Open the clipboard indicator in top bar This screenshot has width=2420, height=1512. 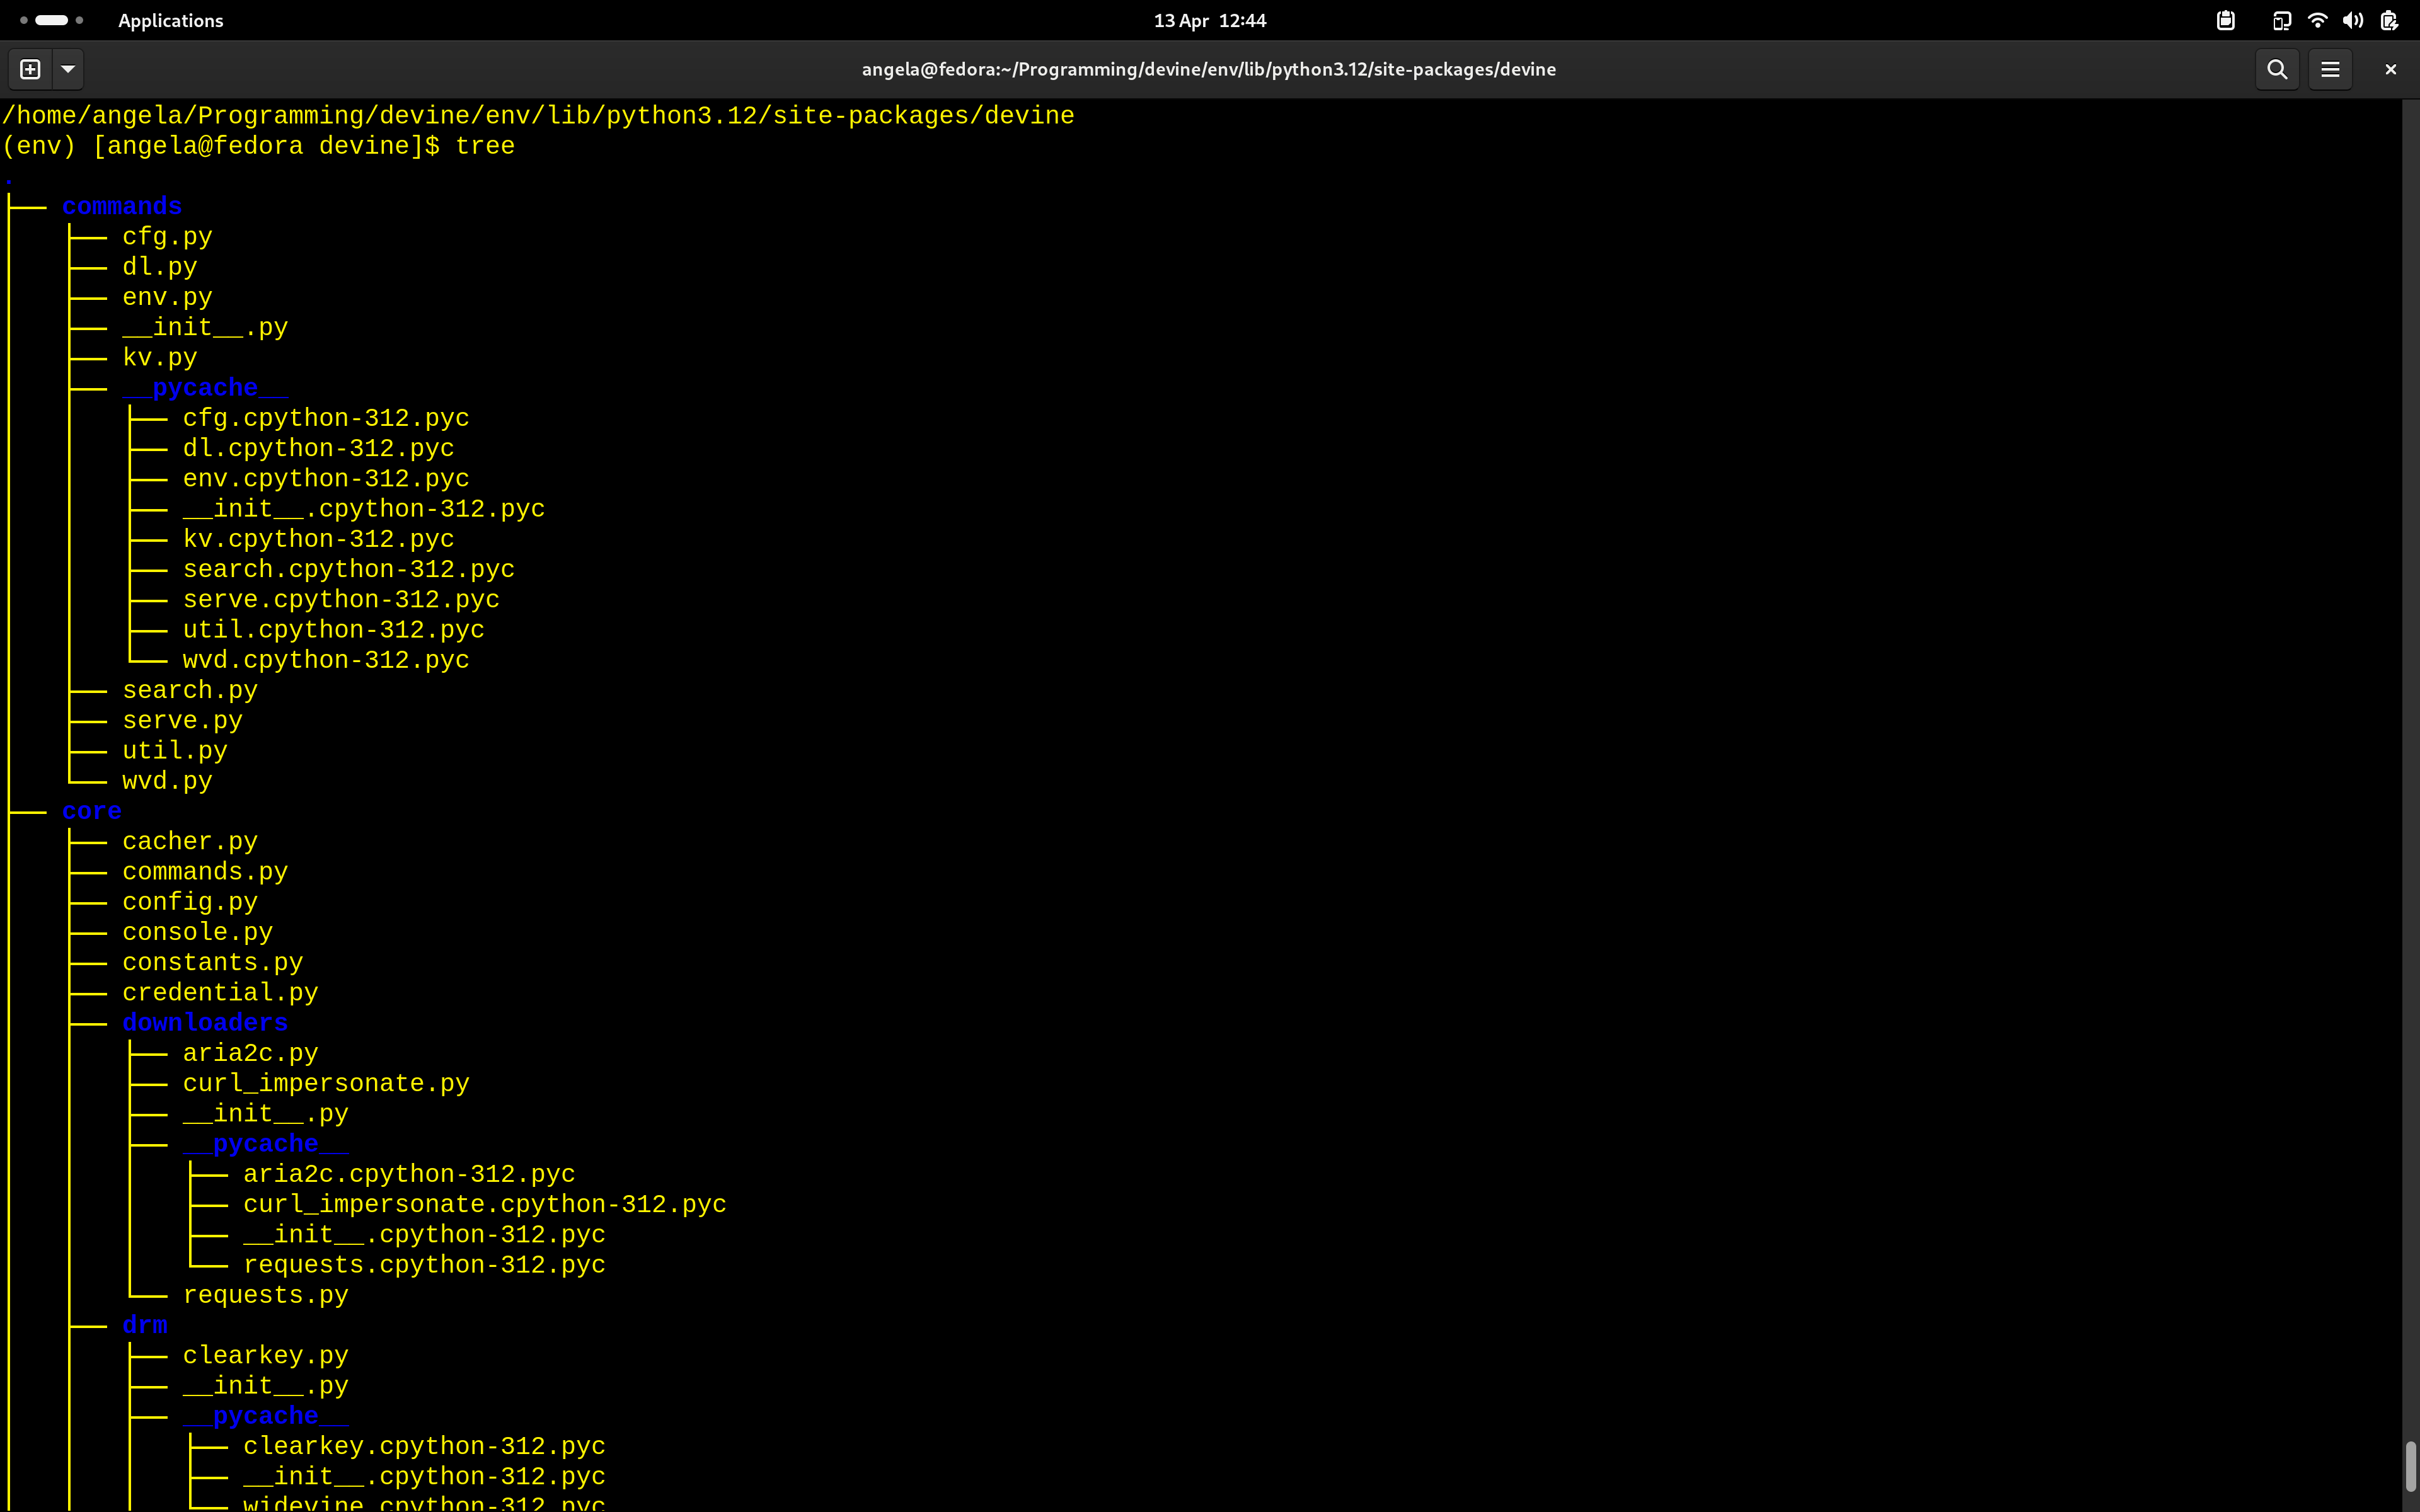(x=2225, y=20)
